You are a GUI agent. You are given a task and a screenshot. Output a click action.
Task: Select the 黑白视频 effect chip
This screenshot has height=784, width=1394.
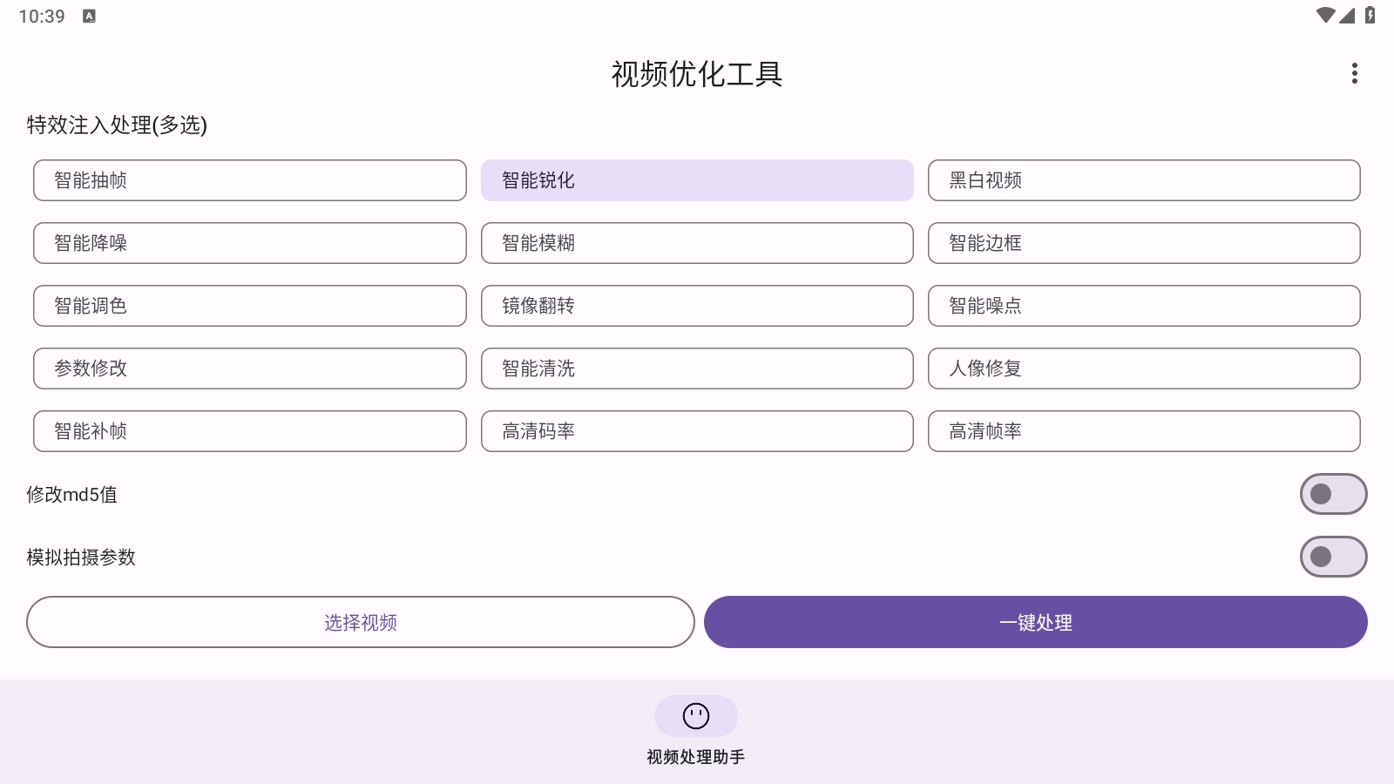pyautogui.click(x=1144, y=180)
